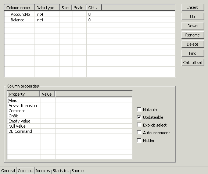
Task: Select the AccountNo column row
Action: click(x=90, y=14)
